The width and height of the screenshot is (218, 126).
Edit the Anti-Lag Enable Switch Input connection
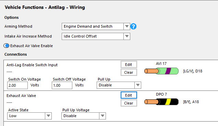click(x=129, y=65)
